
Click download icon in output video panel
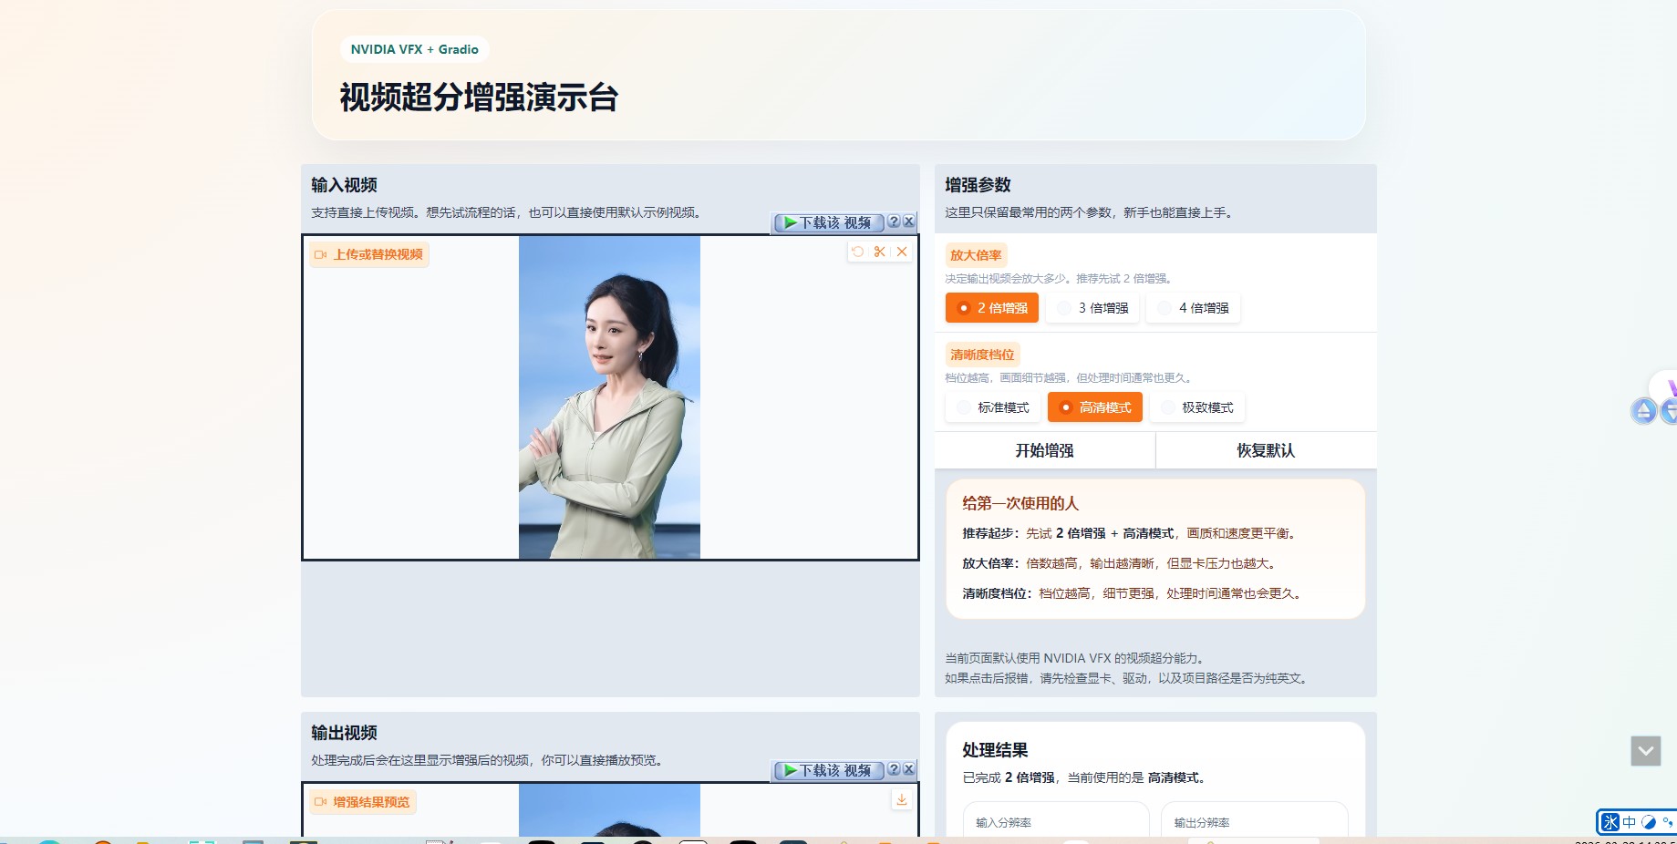tap(901, 799)
